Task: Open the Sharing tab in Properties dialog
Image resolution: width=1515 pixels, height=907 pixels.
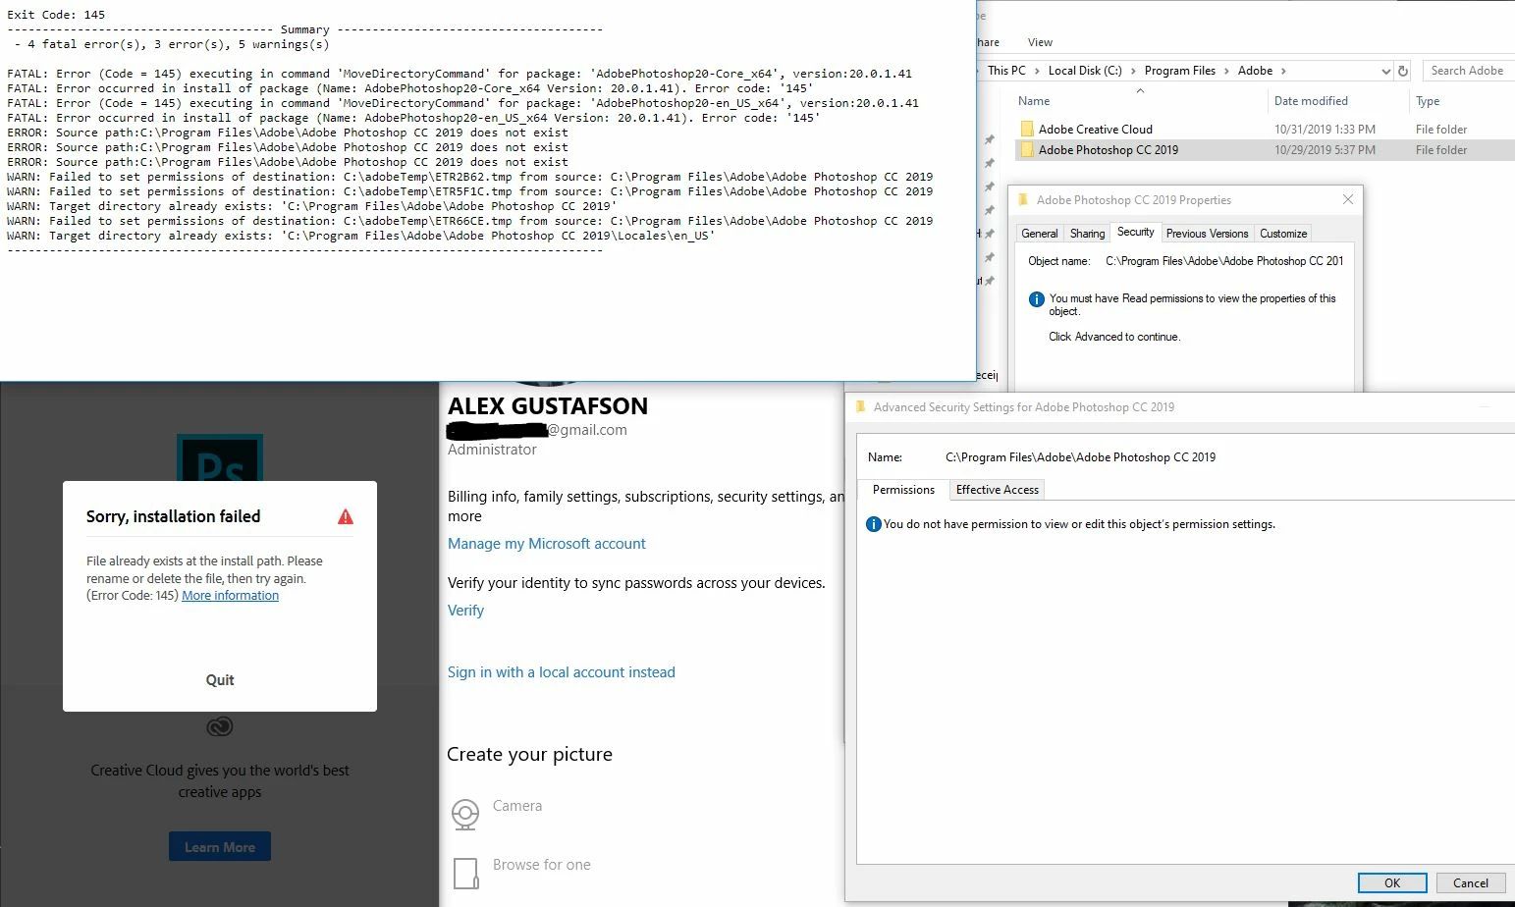Action: [1087, 234]
